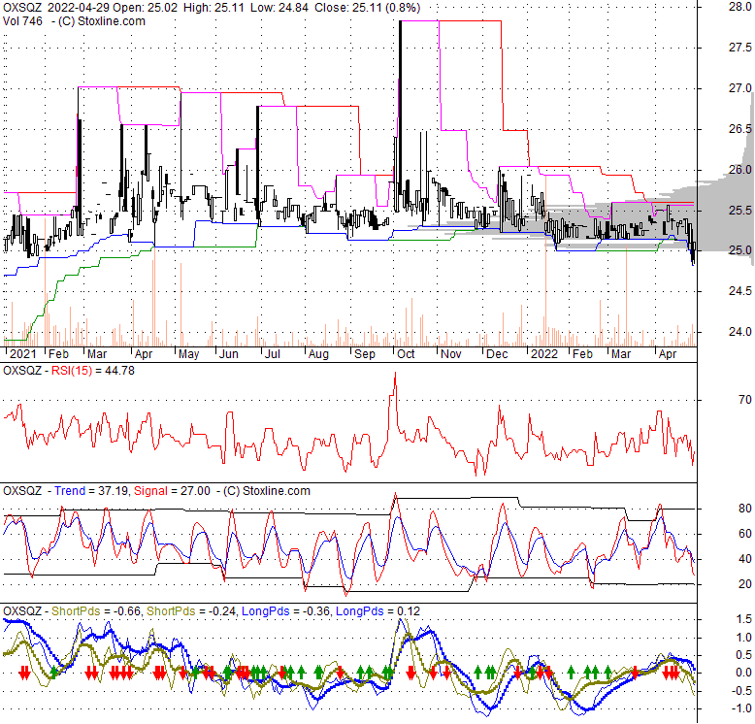
Task: Click the 27.0 price axis label
Action: tap(739, 88)
